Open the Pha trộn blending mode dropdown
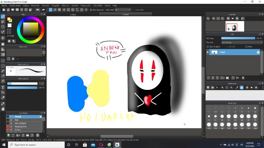The width and height of the screenshot is (264, 148). pyautogui.click(x=242, y=42)
